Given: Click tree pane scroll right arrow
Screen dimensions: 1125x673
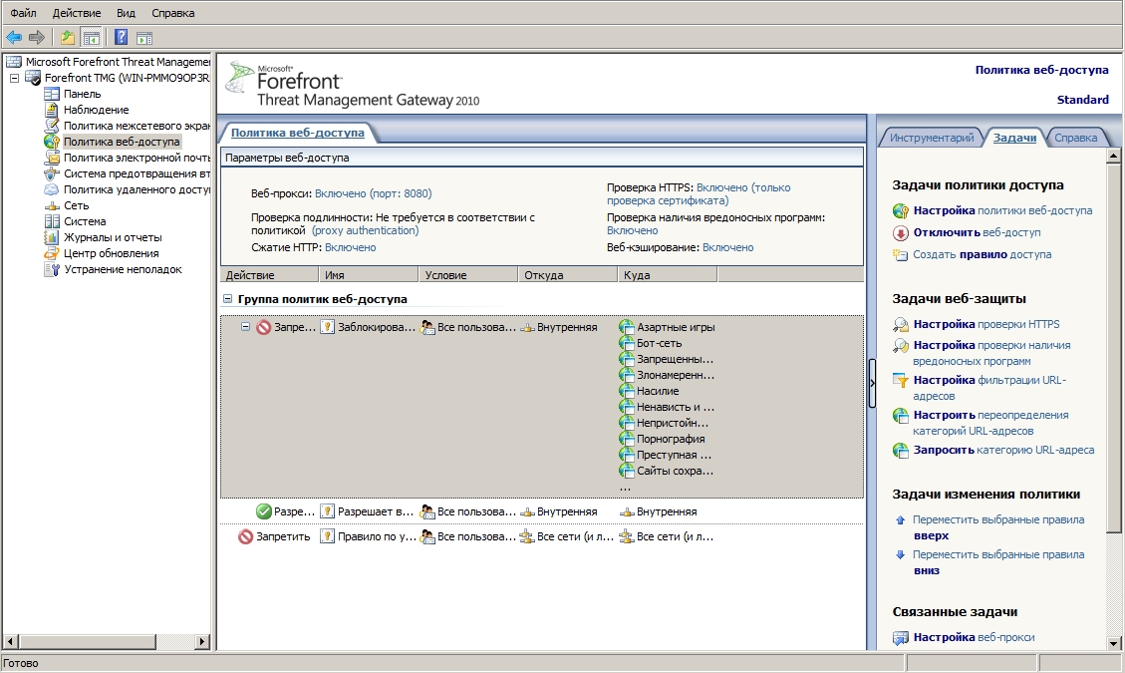Looking at the screenshot, I should coord(202,641).
